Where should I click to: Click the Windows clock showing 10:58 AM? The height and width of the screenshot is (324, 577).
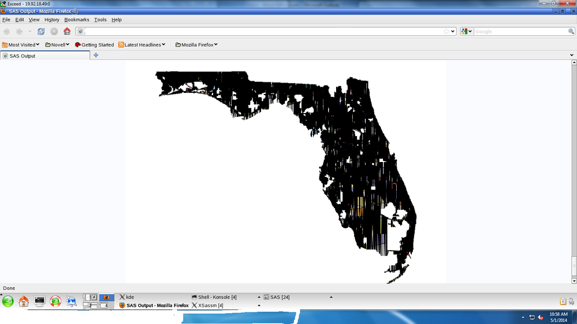tap(559, 317)
